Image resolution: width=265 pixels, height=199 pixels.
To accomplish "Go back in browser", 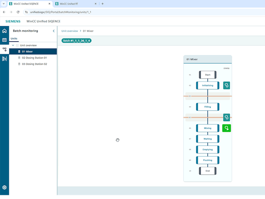I will (4, 12).
